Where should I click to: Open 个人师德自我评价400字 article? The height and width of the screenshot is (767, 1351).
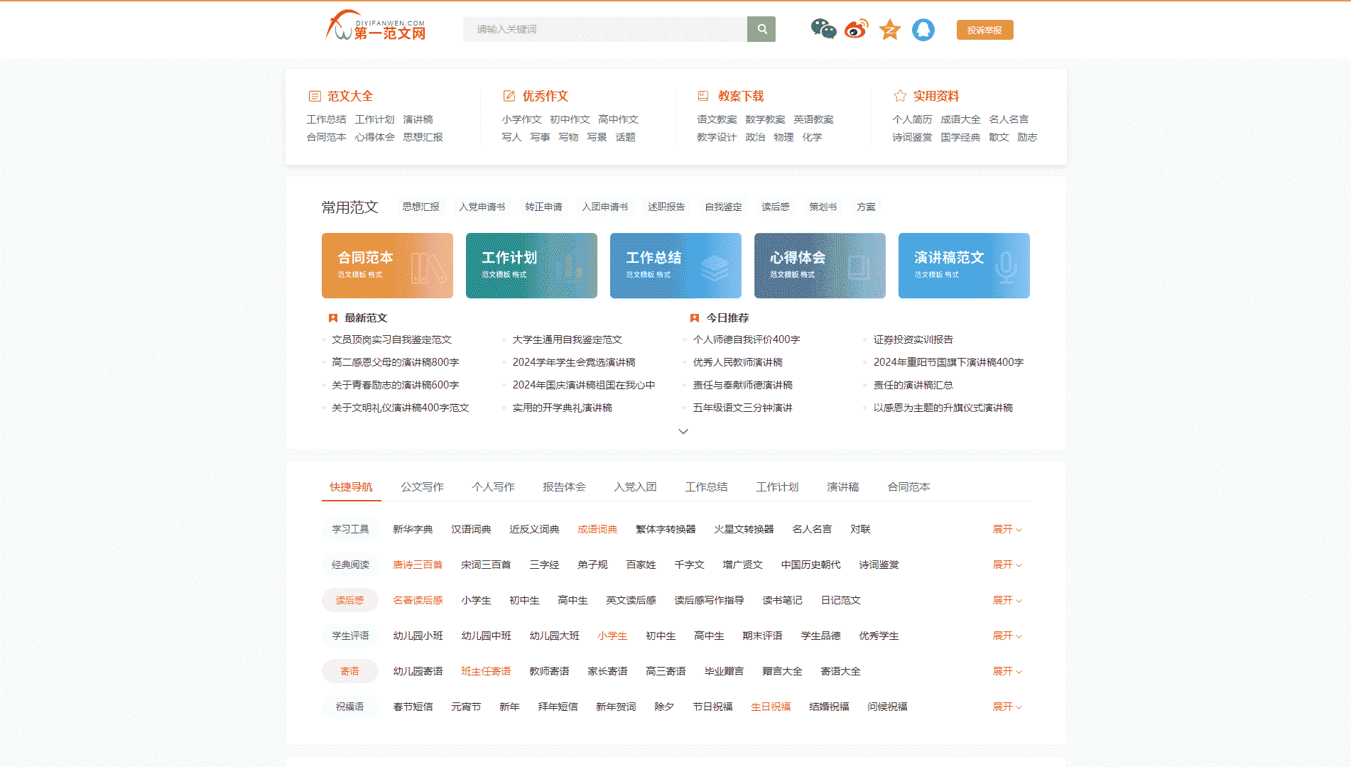[x=747, y=339]
